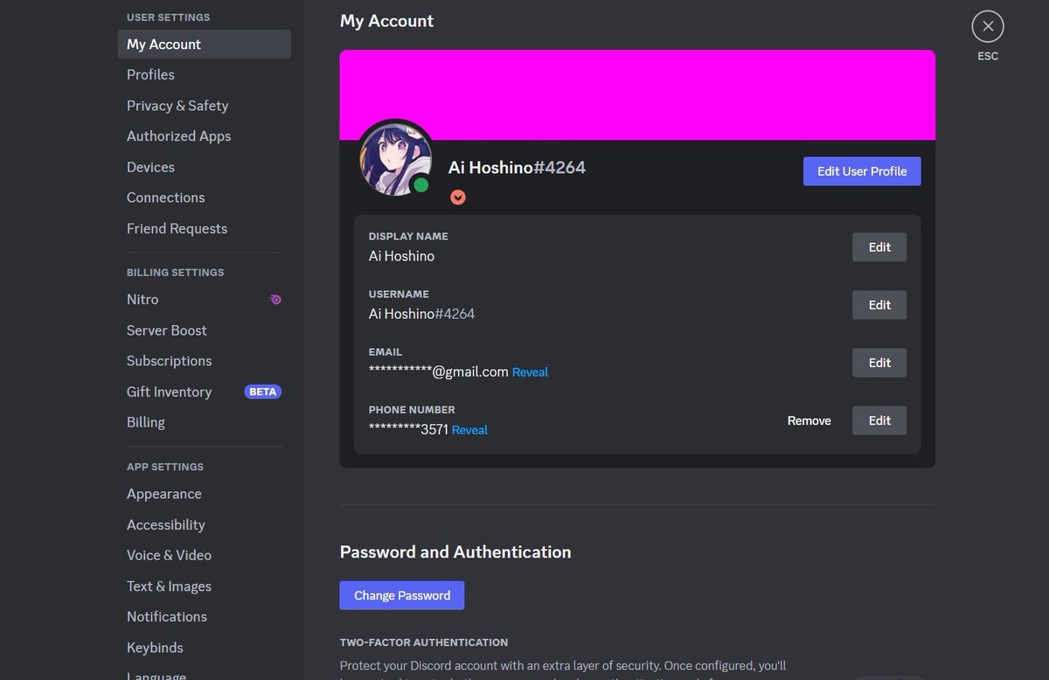Click the magenta profile banner

click(x=637, y=95)
